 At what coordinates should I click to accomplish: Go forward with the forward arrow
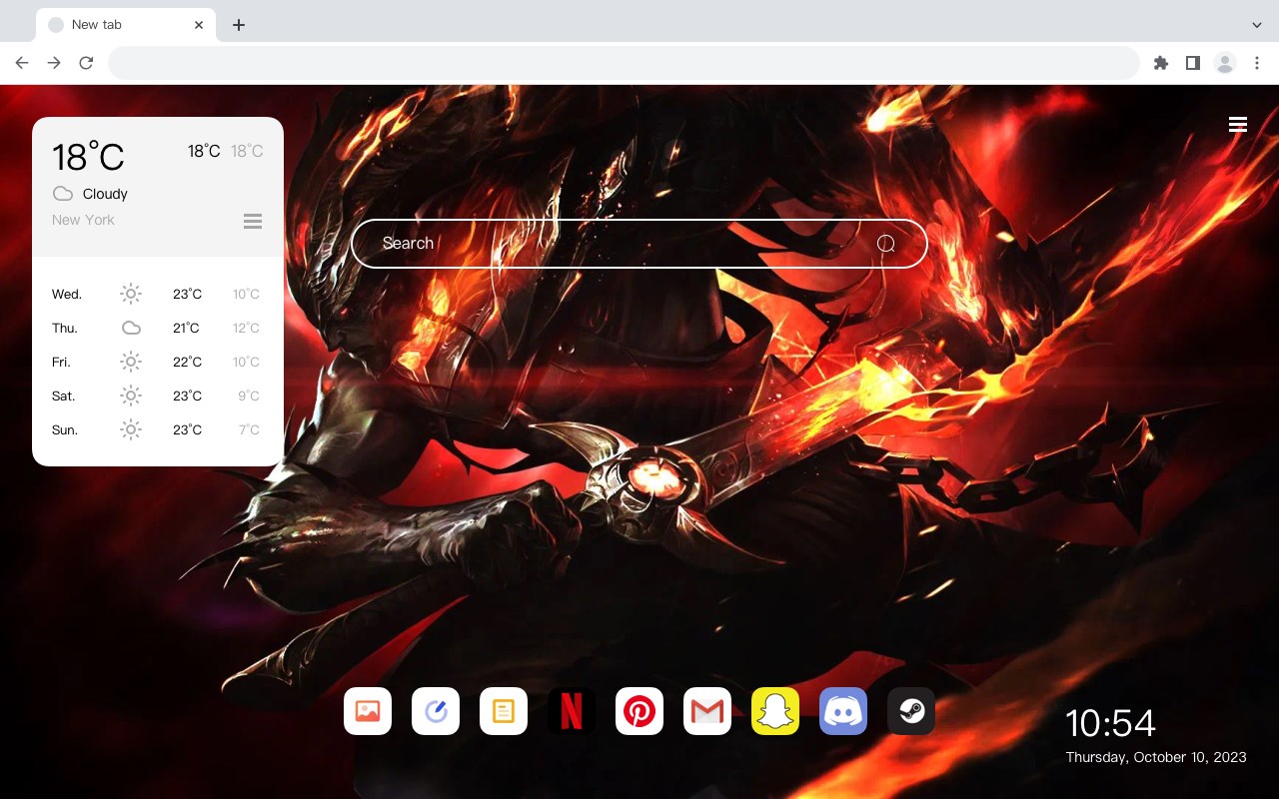[54, 63]
